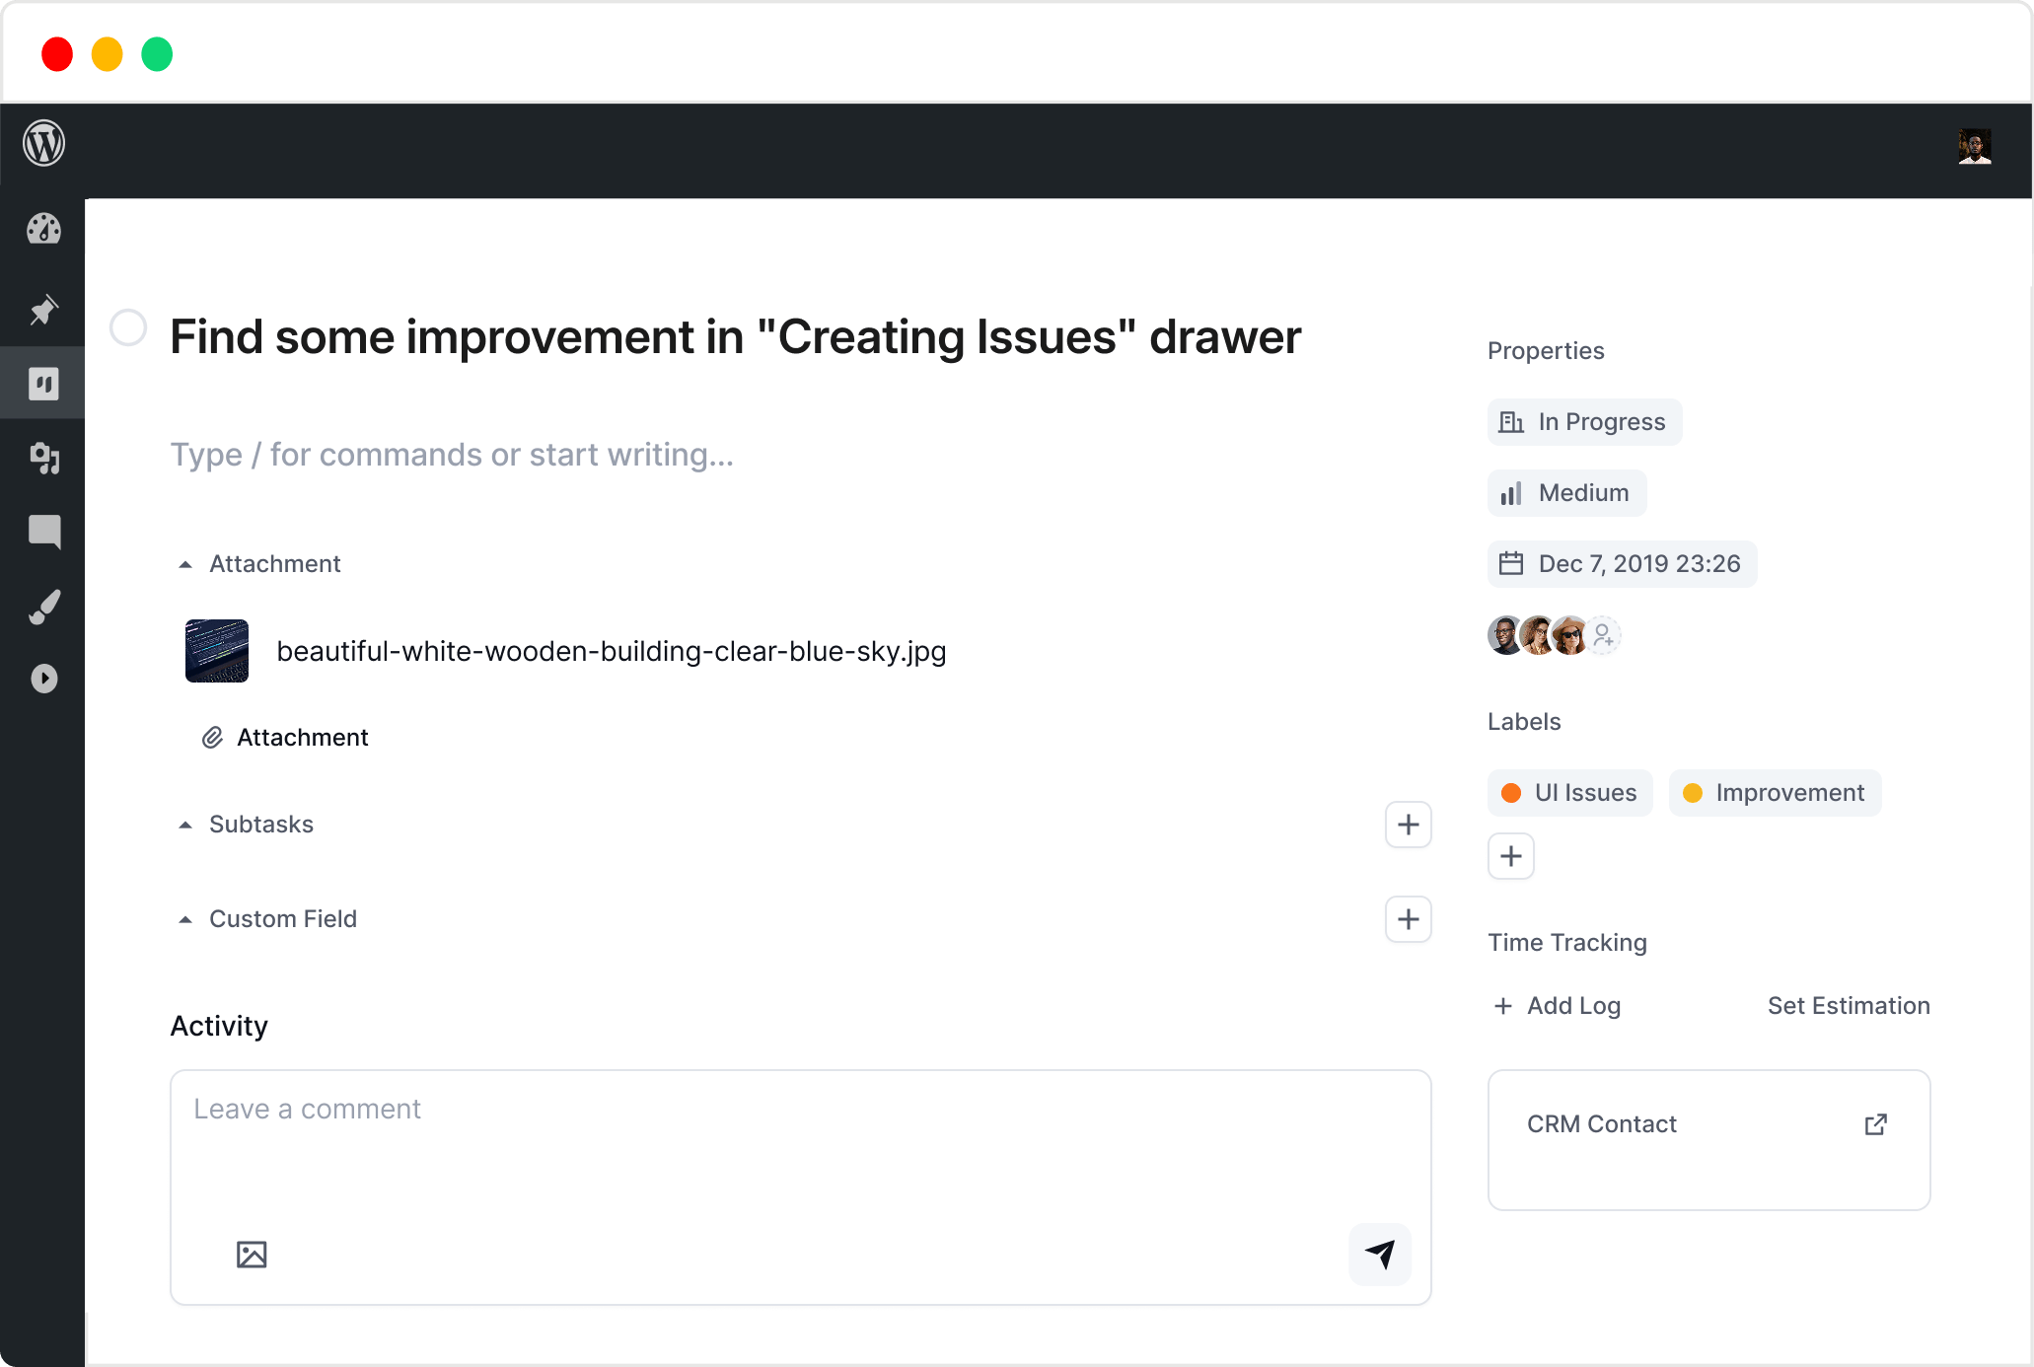
Task: Mark the task complete with the circle checkbox
Action: point(128,327)
